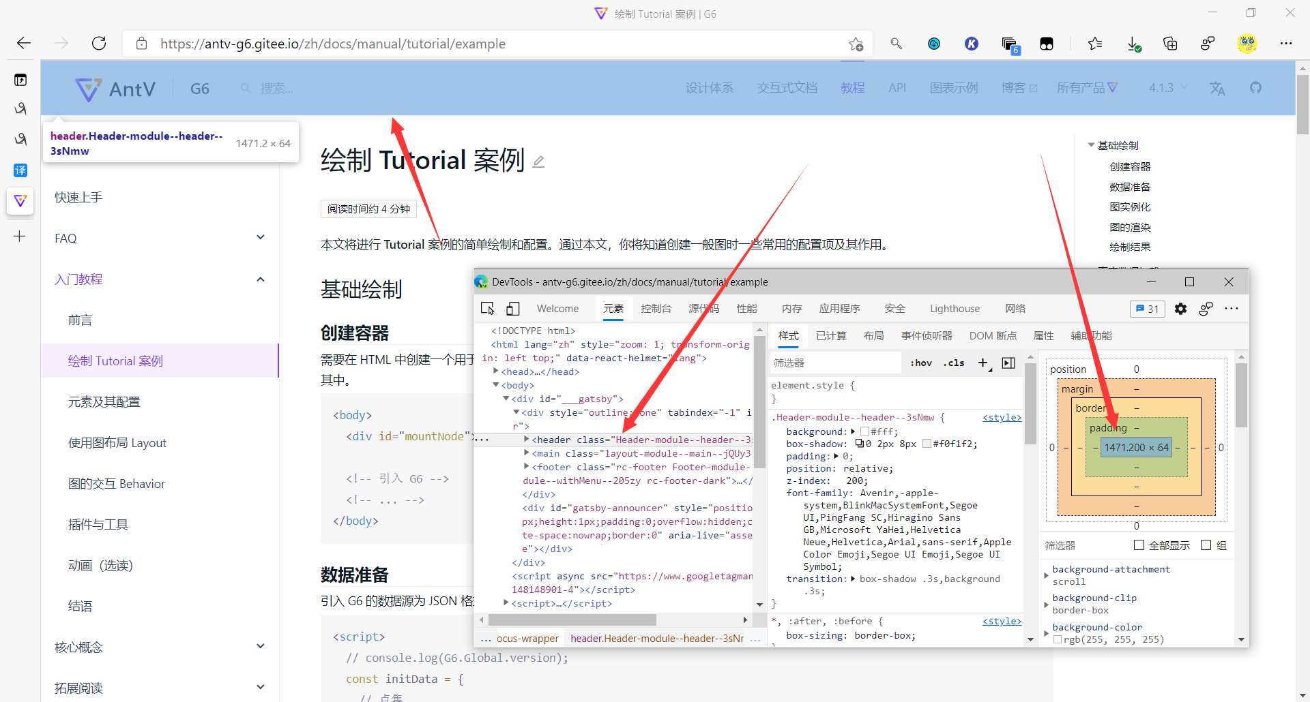Open the favorites list icon in toolbar
This screenshot has width=1310, height=702.
point(1095,44)
